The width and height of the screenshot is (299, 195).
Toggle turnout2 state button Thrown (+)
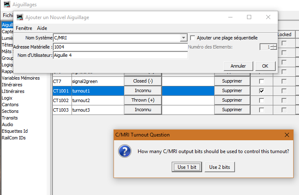(143, 100)
